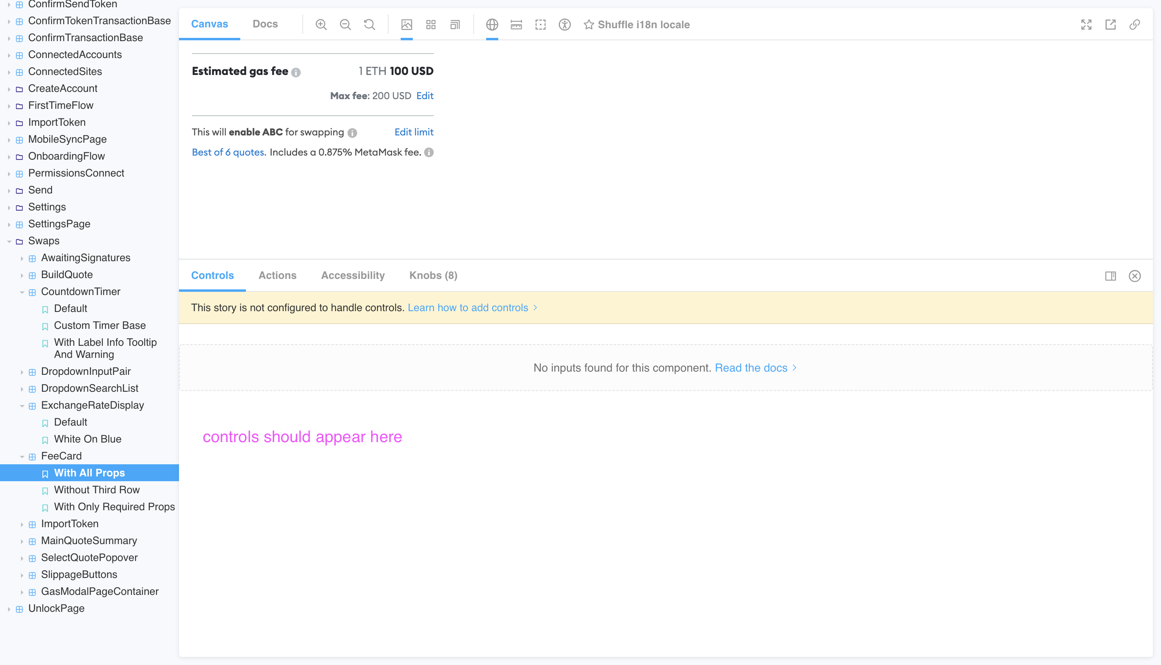Toggle the outline addon
The width and height of the screenshot is (1161, 665).
point(540,25)
